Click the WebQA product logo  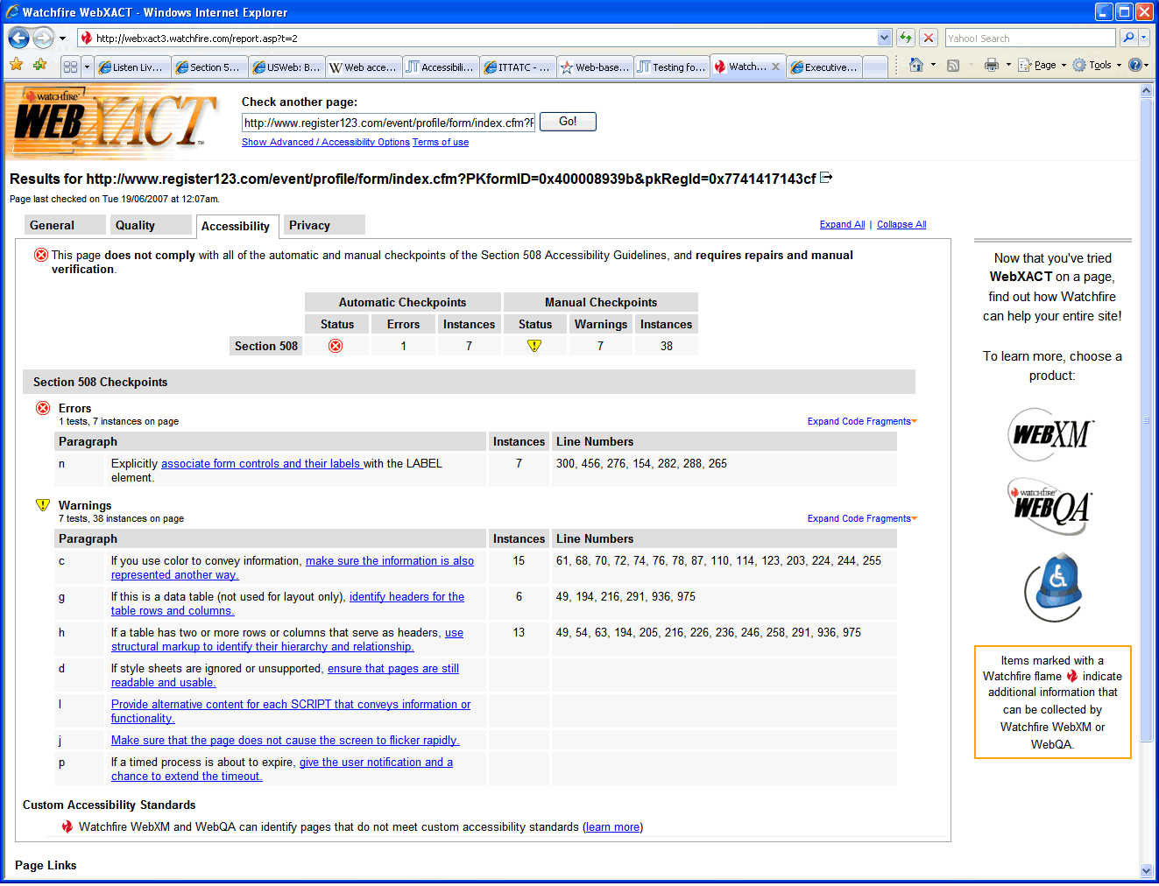[x=1049, y=506]
